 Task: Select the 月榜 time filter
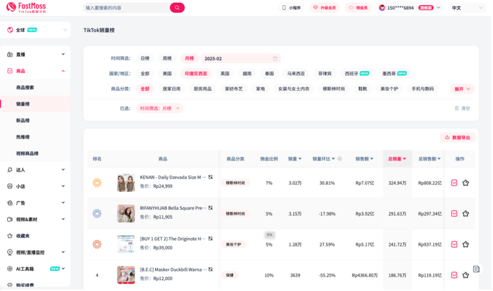tap(189, 58)
